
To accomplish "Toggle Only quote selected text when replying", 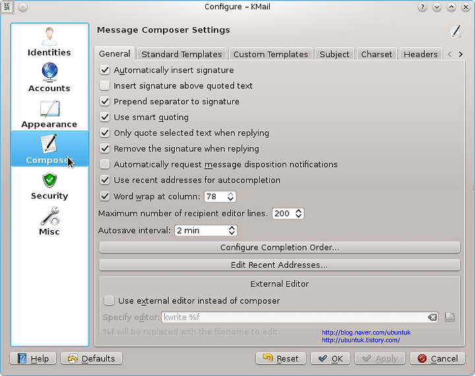I will click(105, 133).
